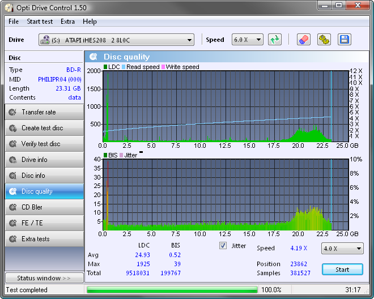
Task: Click the purple Jitter legend swatch
Action: pos(121,155)
